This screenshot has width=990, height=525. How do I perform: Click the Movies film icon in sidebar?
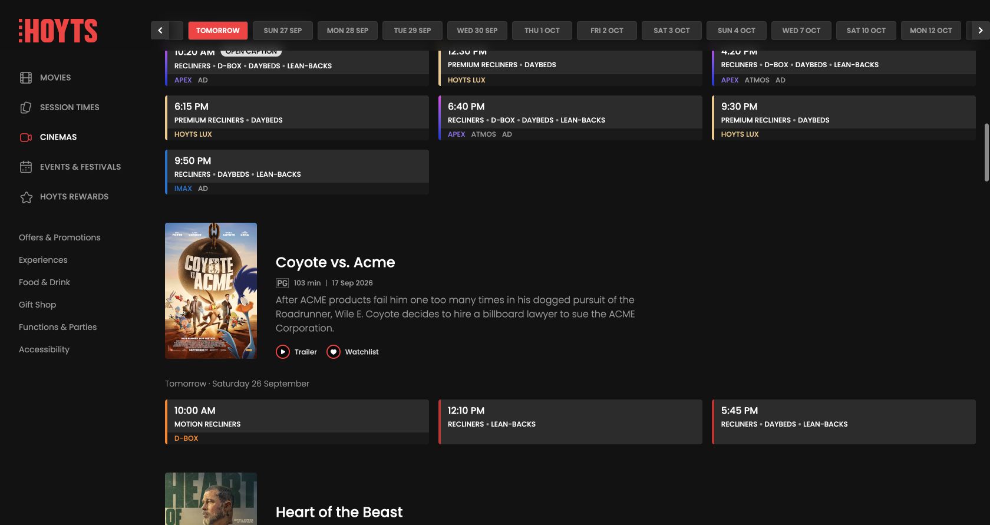coord(26,78)
